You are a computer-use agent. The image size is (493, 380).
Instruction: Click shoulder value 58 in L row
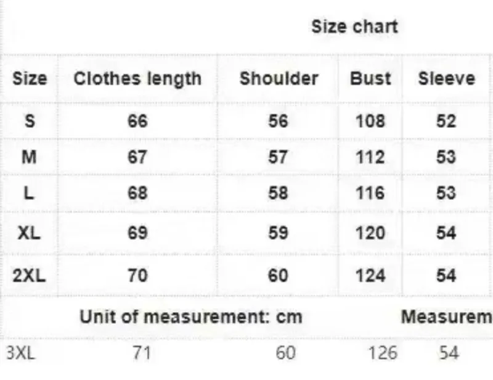pos(278,193)
